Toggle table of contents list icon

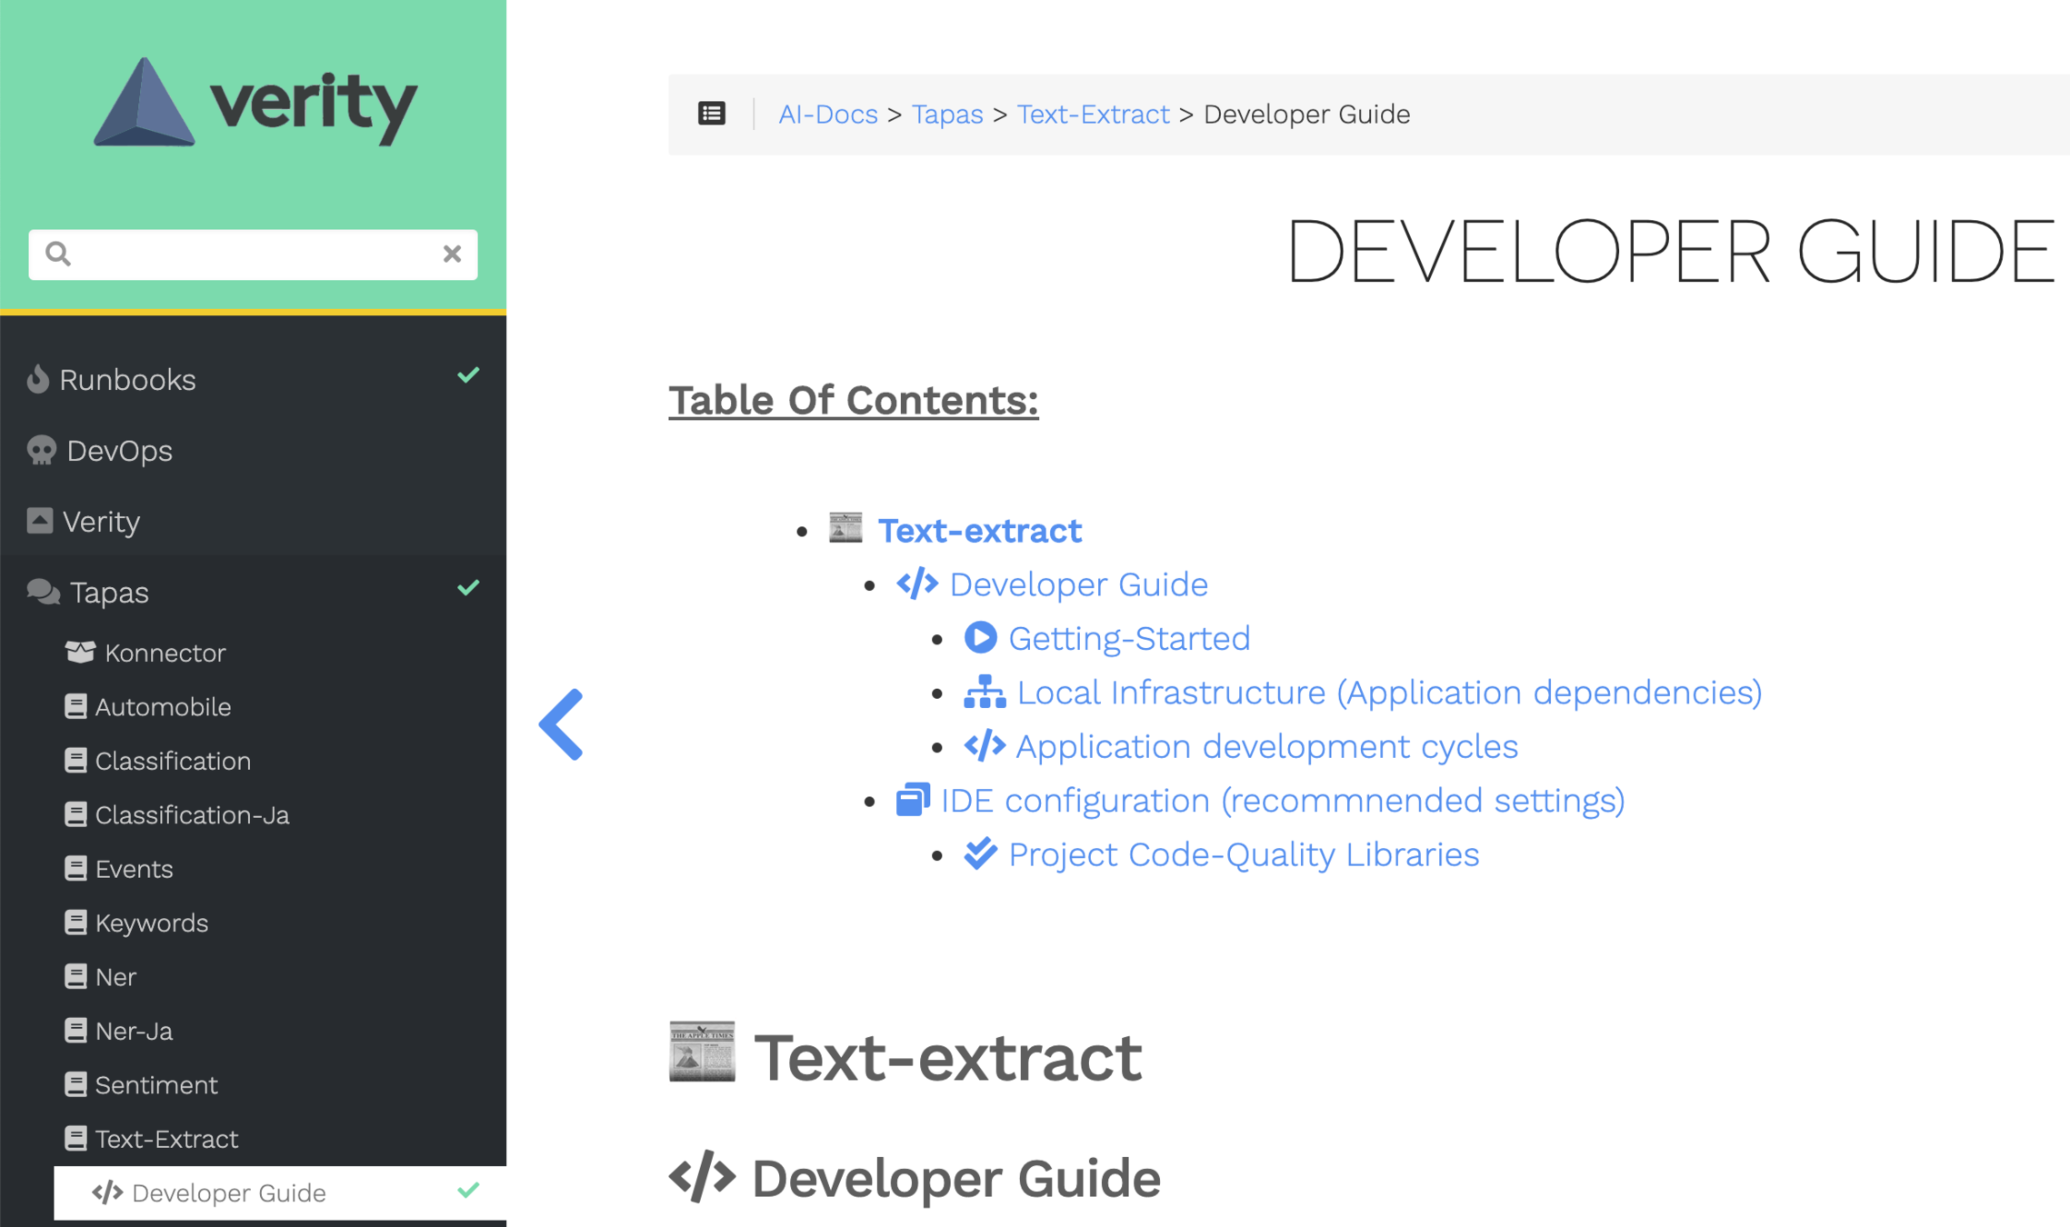click(711, 114)
